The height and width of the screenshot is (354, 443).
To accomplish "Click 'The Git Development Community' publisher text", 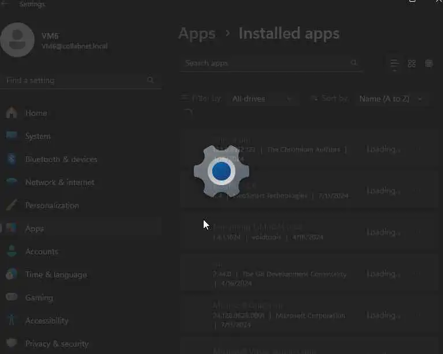I will [x=294, y=274].
